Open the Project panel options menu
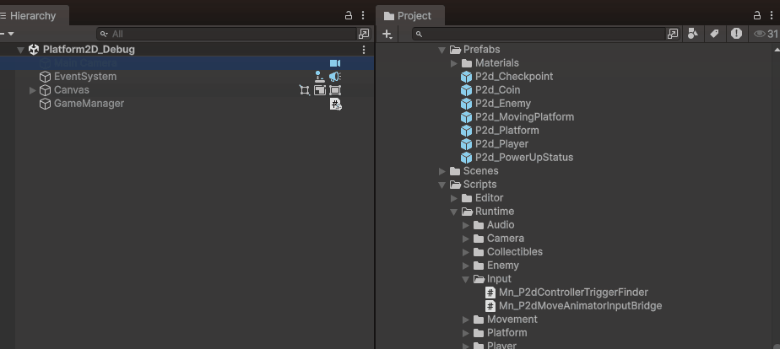This screenshot has width=780, height=349. pos(772,15)
